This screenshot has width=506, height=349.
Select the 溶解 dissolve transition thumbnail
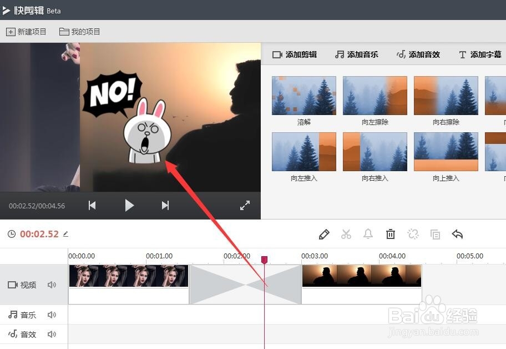pos(304,96)
